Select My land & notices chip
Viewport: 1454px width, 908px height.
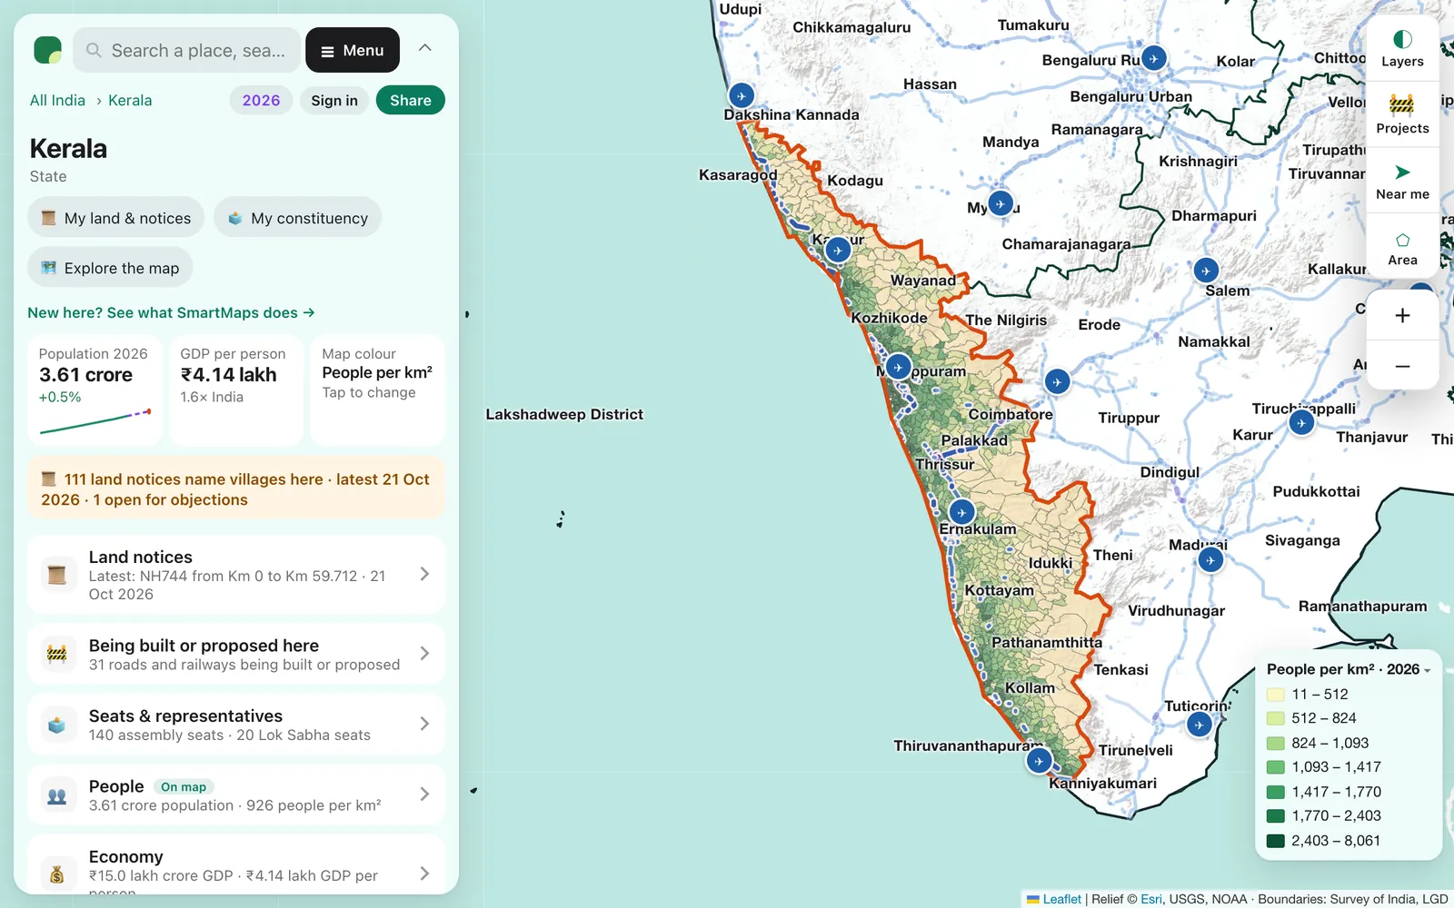pos(116,218)
